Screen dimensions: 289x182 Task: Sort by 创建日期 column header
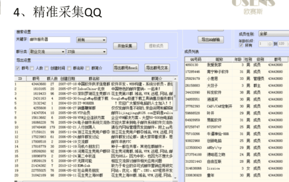pos(67,79)
